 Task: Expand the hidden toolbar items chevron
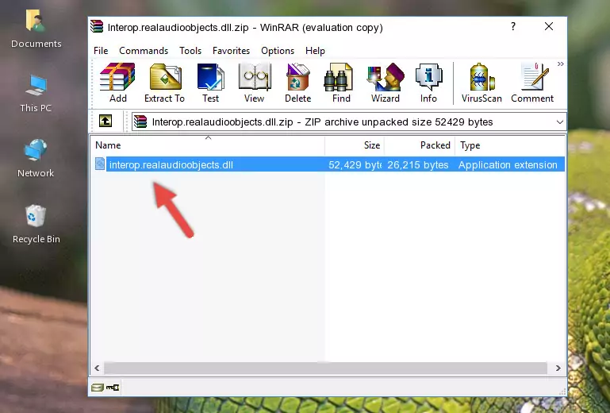(560, 64)
